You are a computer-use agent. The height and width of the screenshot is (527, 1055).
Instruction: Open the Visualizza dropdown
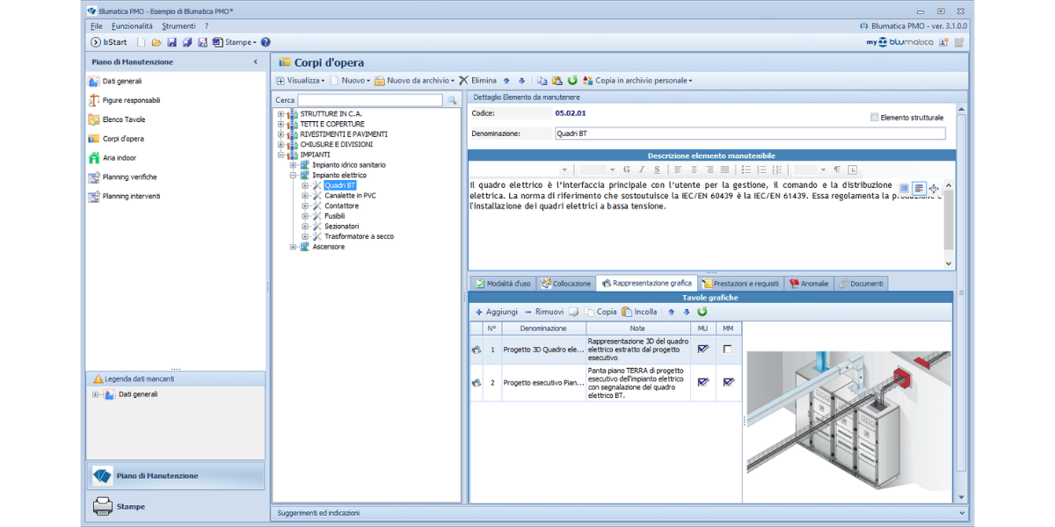pyautogui.click(x=301, y=81)
